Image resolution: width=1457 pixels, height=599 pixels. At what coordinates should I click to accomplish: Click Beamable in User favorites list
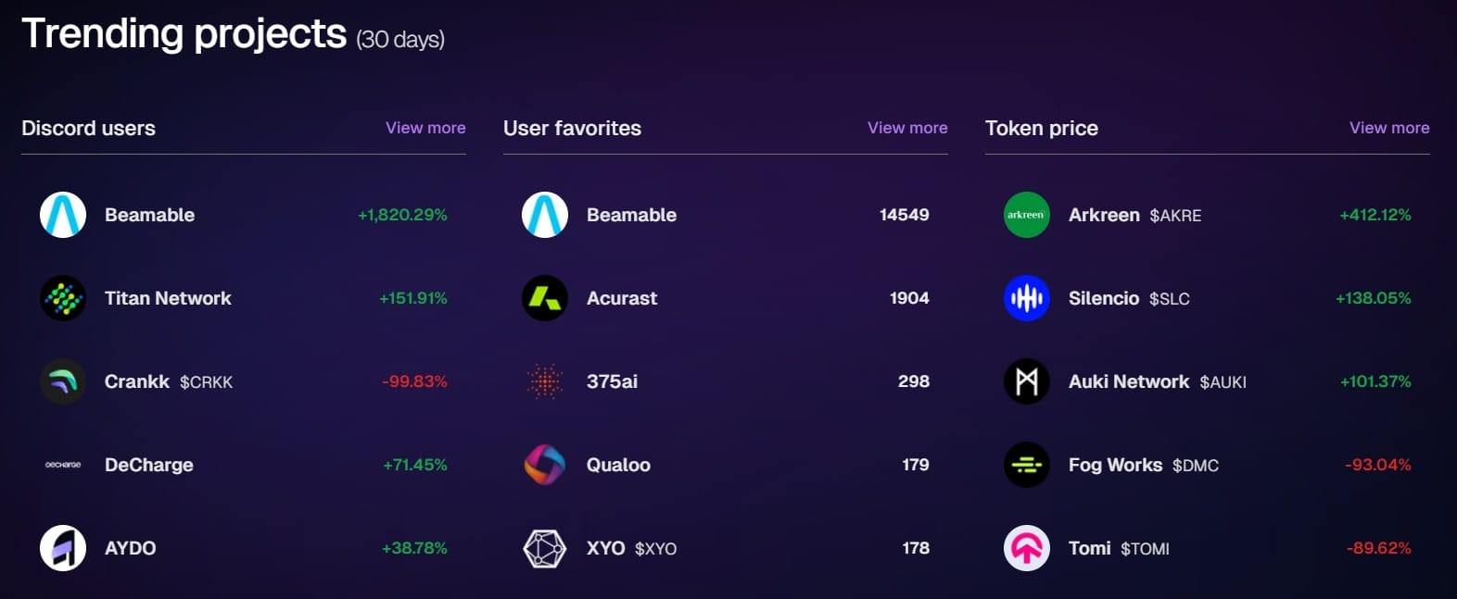coord(726,215)
